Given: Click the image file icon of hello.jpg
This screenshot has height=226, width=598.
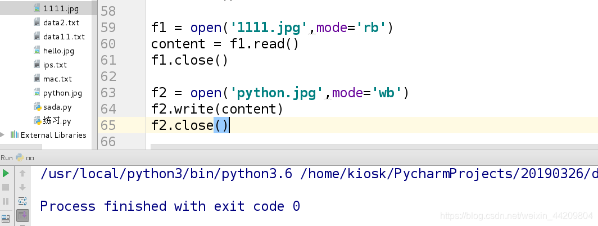Looking at the screenshot, I should pos(37,51).
